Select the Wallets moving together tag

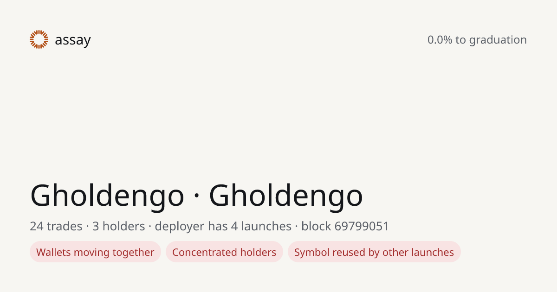95,252
